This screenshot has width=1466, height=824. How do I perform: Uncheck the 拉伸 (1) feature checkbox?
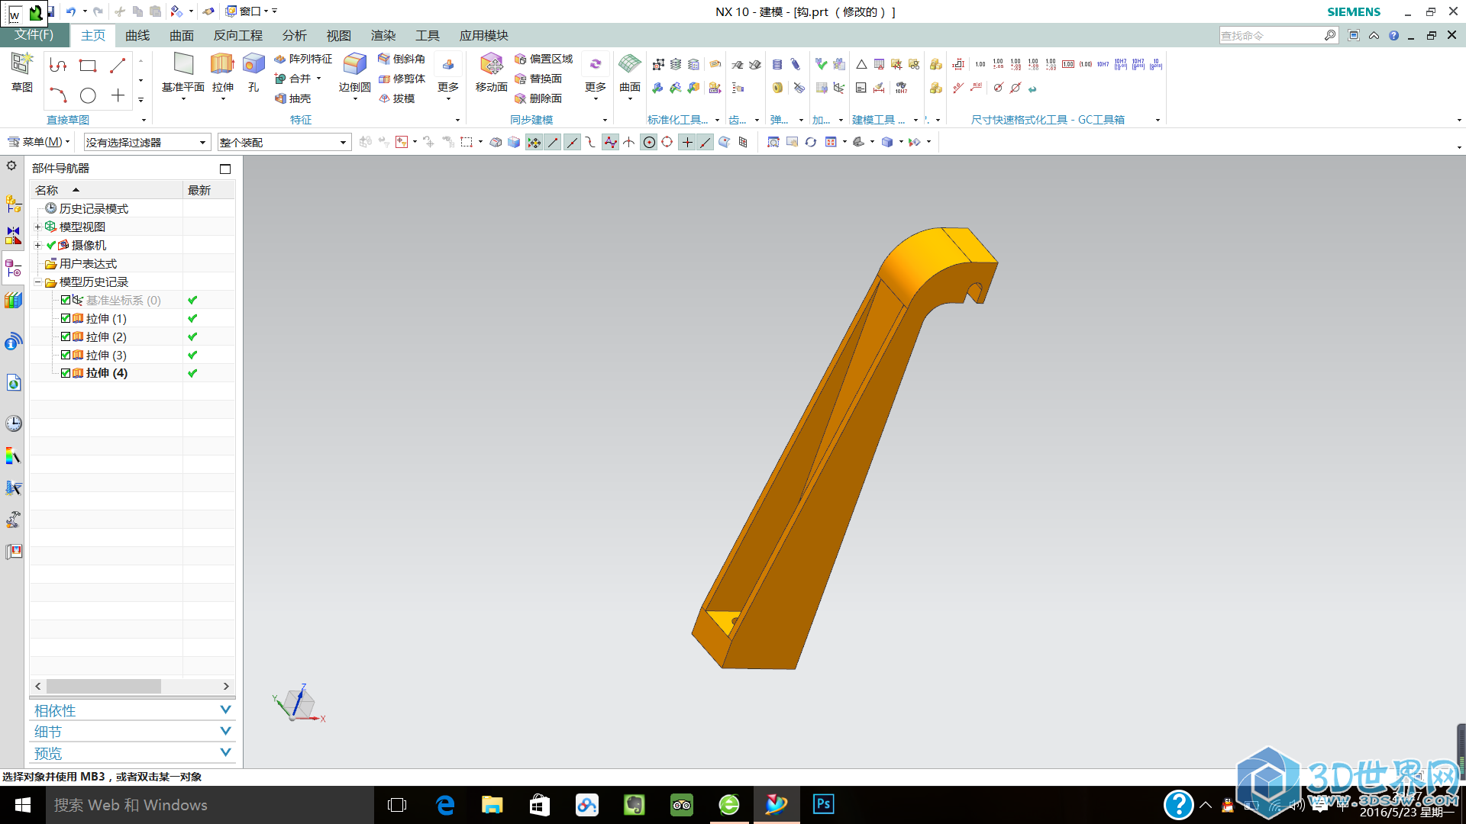tap(66, 318)
